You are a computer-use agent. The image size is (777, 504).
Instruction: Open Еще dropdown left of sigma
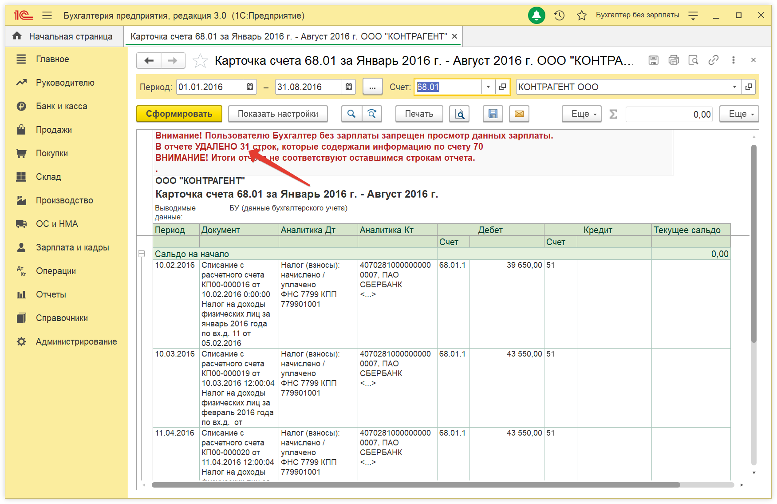click(582, 114)
